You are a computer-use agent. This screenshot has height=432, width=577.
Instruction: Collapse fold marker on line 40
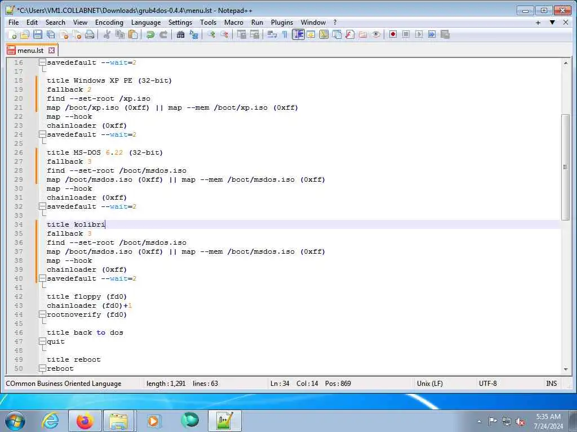[x=43, y=278]
